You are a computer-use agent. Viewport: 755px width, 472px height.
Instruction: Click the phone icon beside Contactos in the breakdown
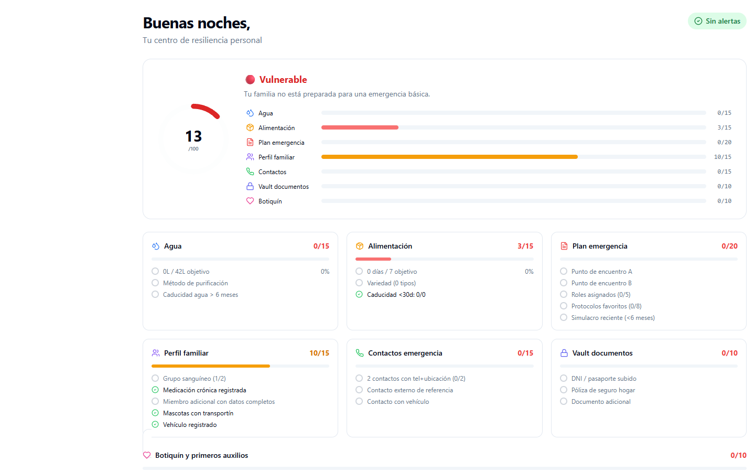[250, 171]
